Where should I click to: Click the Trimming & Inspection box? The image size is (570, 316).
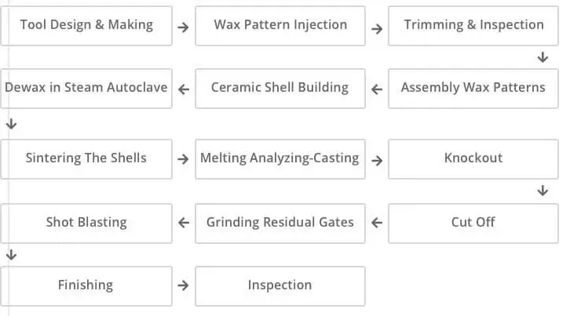[473, 25]
